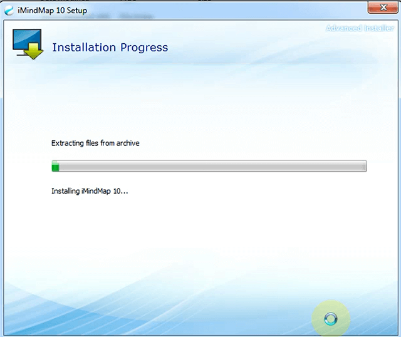The height and width of the screenshot is (337, 401).
Task: Close the iMindMap 10 Setup window
Action: tap(382, 8)
